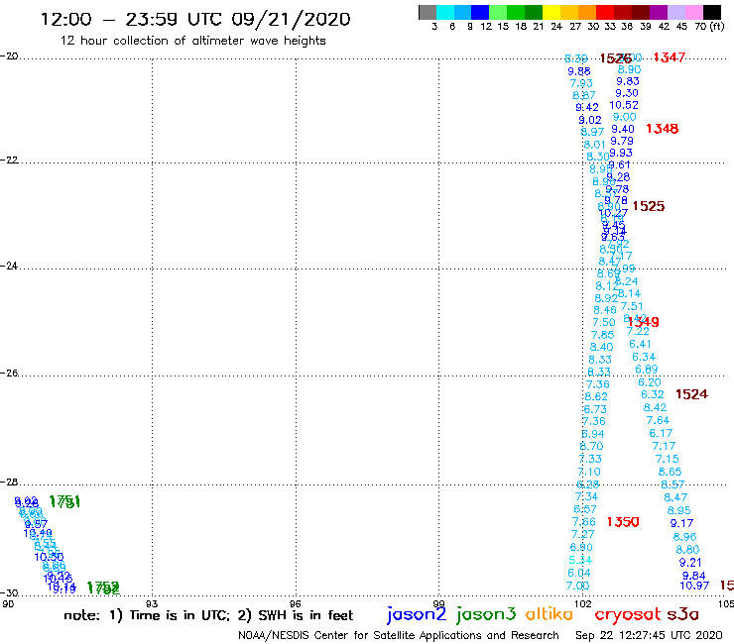734x644 pixels.
Task: Click the wave height value 8.65
Action: point(670,472)
